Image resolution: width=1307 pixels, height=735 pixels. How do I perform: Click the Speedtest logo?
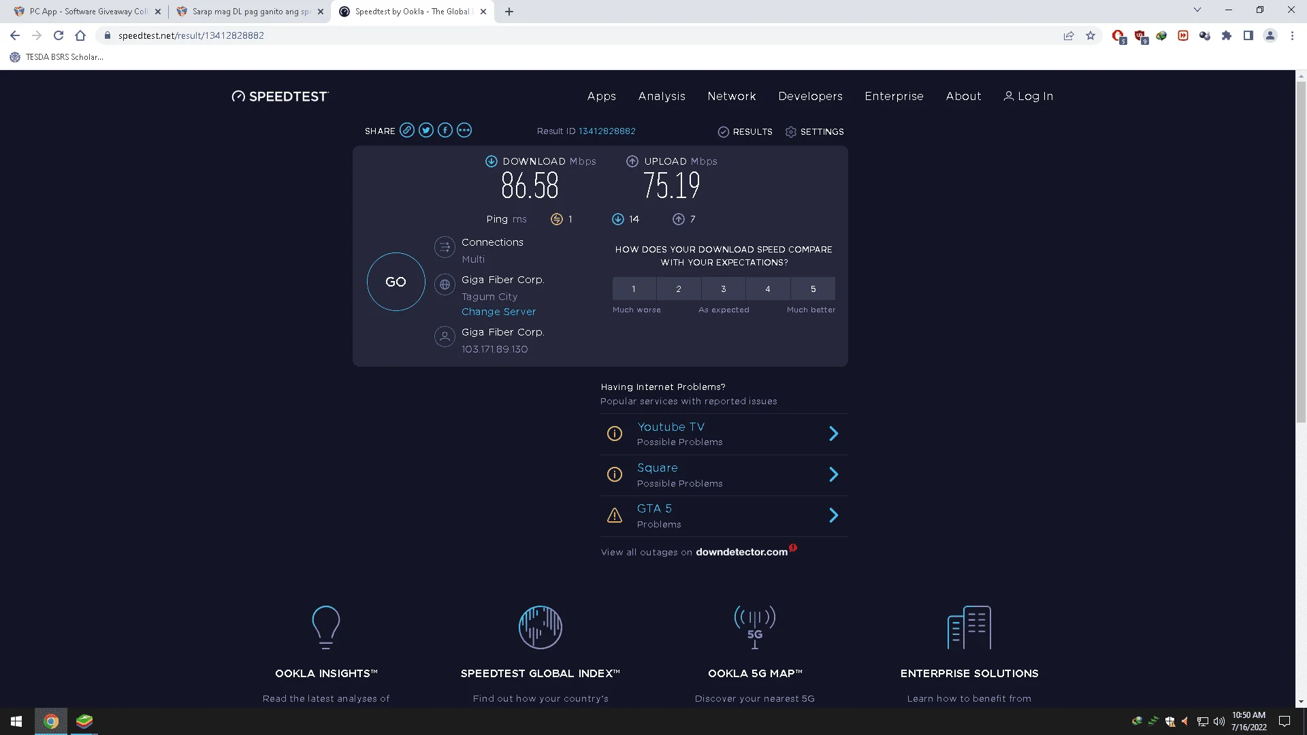coord(280,97)
